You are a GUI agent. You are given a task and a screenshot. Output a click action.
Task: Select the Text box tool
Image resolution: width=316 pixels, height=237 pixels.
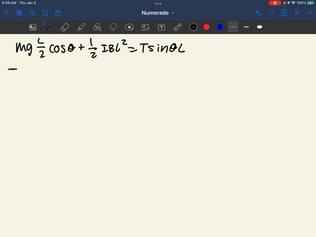(x=161, y=27)
